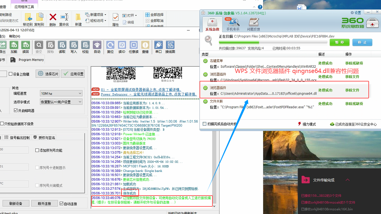381x214 pixels.
Task: Open 360 设置 settings gear
Action: 356,13
